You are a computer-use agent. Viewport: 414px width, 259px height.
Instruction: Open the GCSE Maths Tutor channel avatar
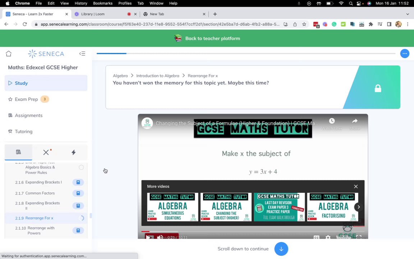tap(147, 123)
